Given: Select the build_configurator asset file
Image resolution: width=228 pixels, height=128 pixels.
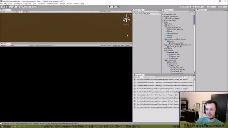Looking at the screenshot, I should tap(172, 18).
